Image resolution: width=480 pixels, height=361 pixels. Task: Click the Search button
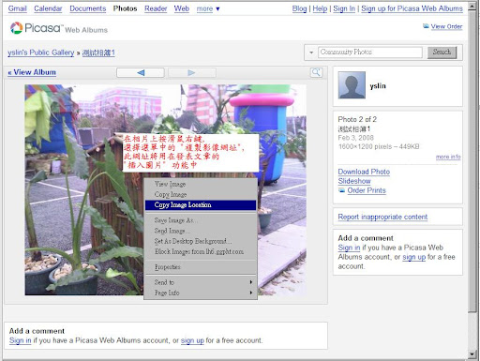point(442,53)
